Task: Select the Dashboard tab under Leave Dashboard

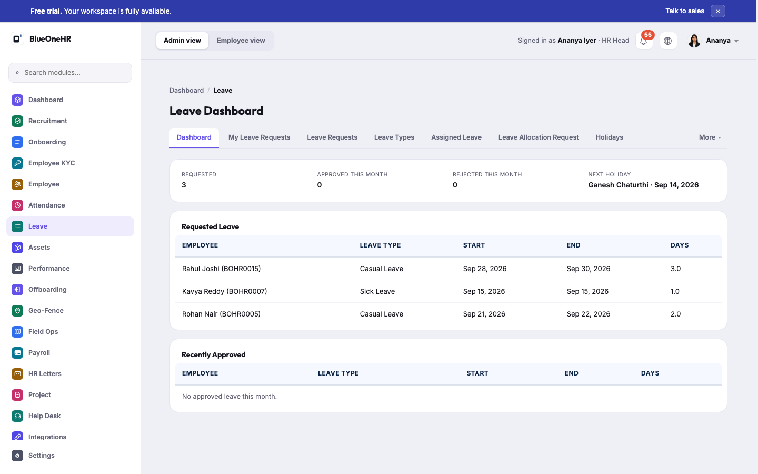Action: 194,137
